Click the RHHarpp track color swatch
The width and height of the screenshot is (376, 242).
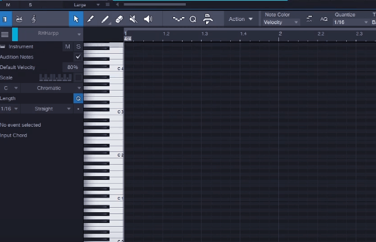pos(15,34)
